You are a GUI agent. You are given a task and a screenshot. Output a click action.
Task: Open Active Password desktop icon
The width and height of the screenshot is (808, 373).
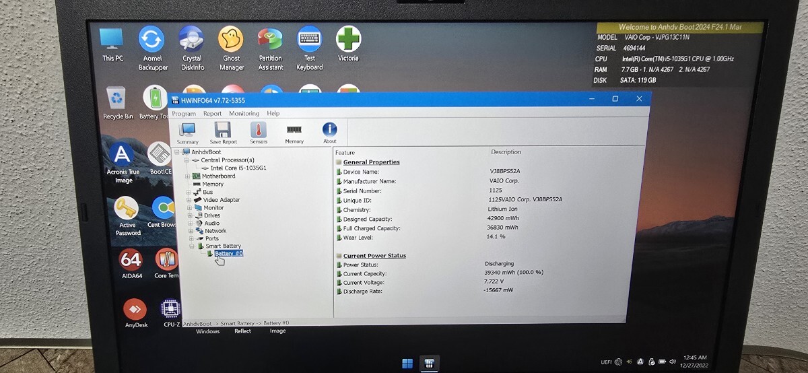tap(127, 215)
